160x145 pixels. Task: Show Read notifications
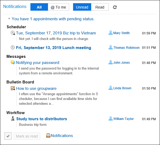click(x=100, y=7)
